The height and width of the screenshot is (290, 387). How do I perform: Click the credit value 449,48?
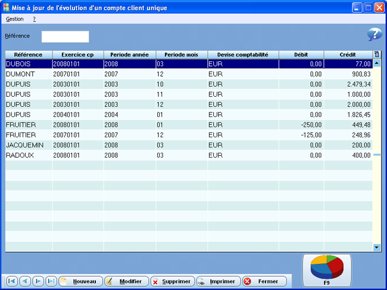click(361, 125)
